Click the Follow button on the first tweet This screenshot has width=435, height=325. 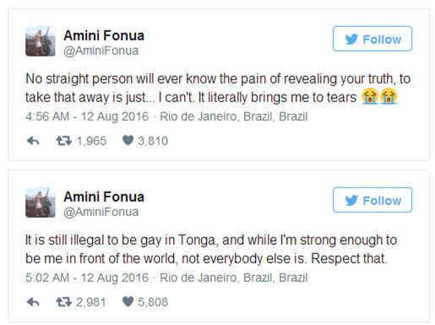tap(372, 39)
